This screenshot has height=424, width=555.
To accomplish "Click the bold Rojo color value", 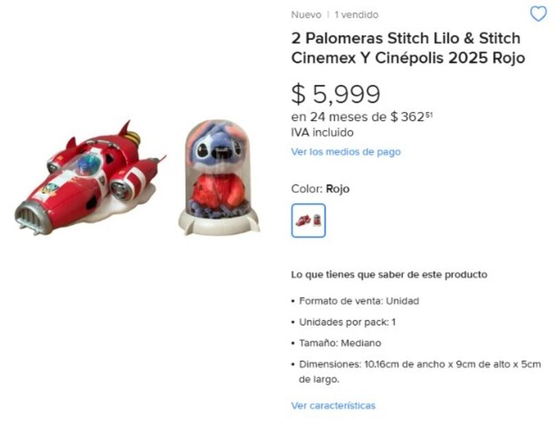I will pos(338,189).
